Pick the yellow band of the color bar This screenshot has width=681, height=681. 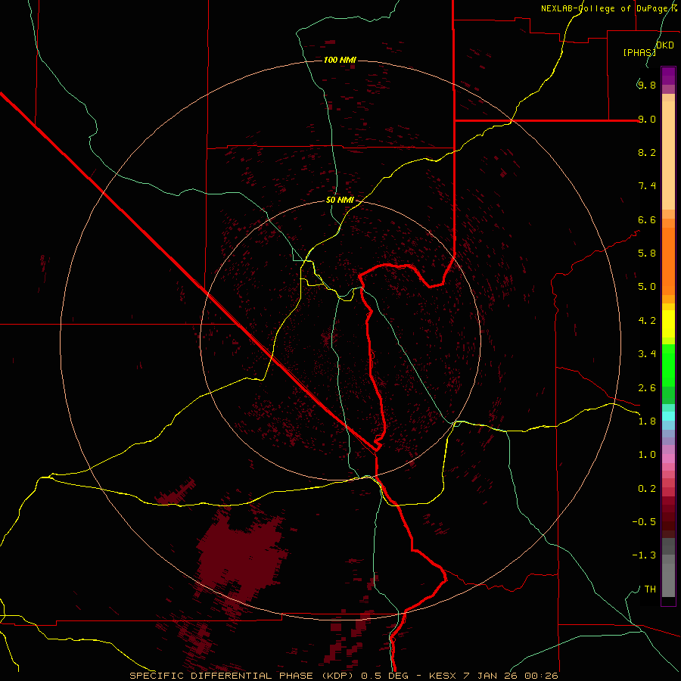[668, 324]
